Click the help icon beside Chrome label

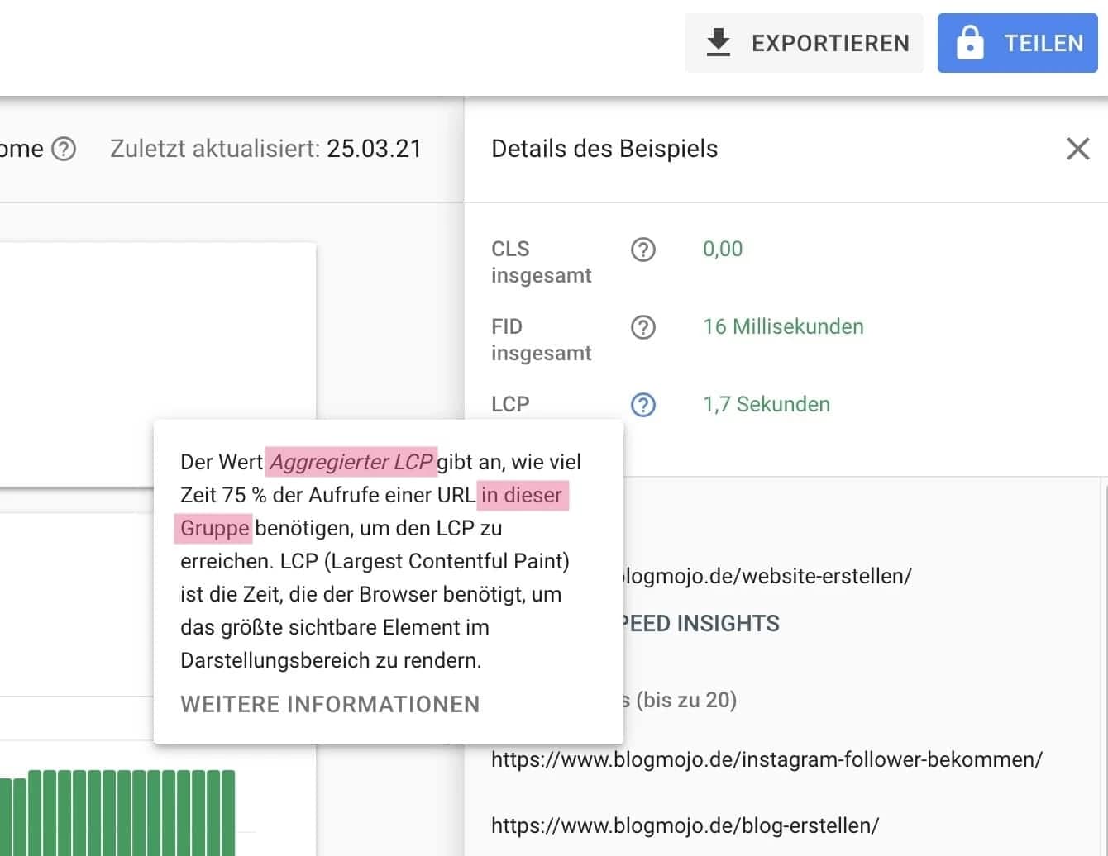tap(63, 149)
